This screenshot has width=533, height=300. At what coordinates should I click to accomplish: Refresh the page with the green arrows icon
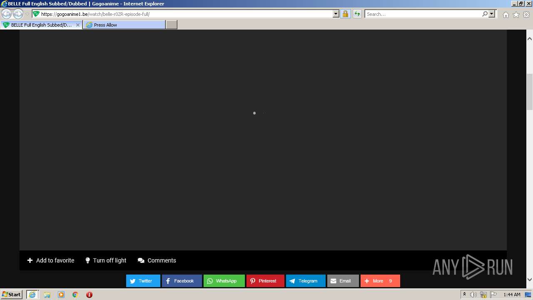click(x=357, y=14)
